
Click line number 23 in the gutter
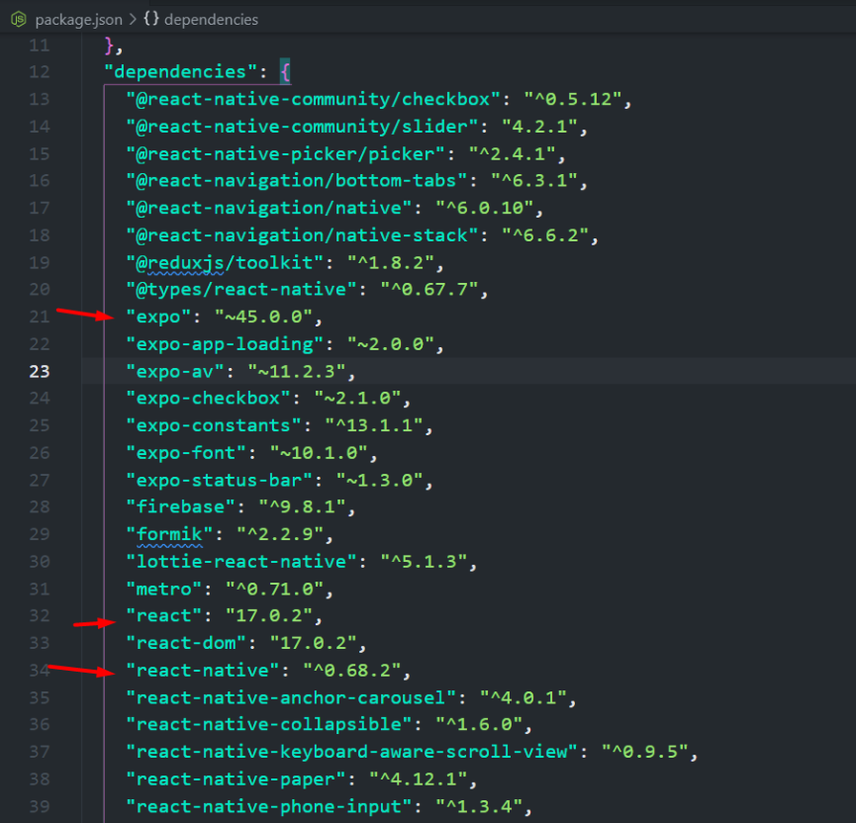click(40, 371)
